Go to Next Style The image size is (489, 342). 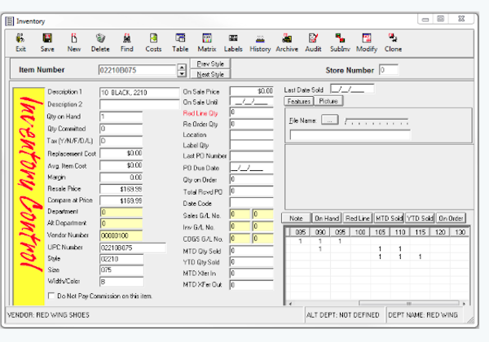click(x=210, y=74)
